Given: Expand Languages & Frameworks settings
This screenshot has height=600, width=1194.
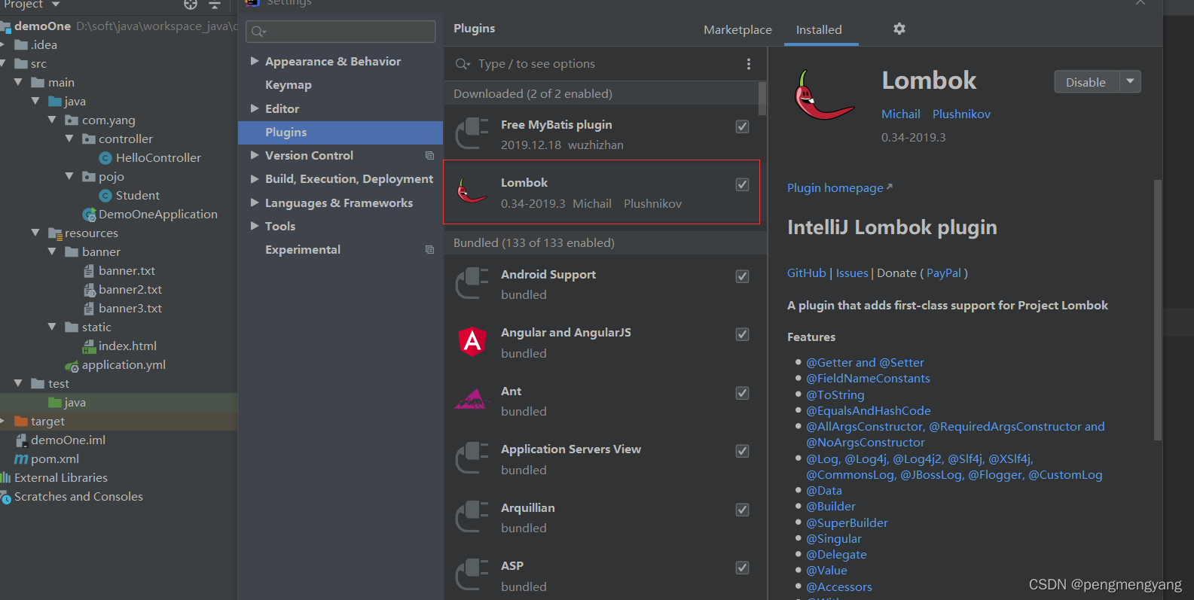Looking at the screenshot, I should pos(255,203).
